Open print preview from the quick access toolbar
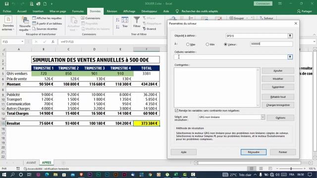This screenshot has height=178, width=317. click(31, 3)
